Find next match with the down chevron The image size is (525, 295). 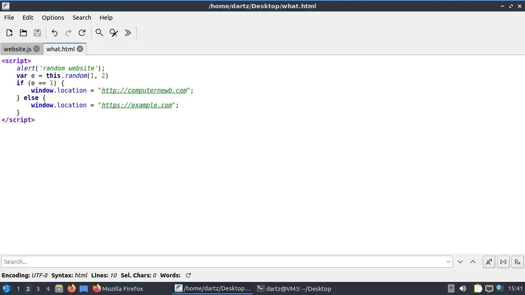pos(460,262)
